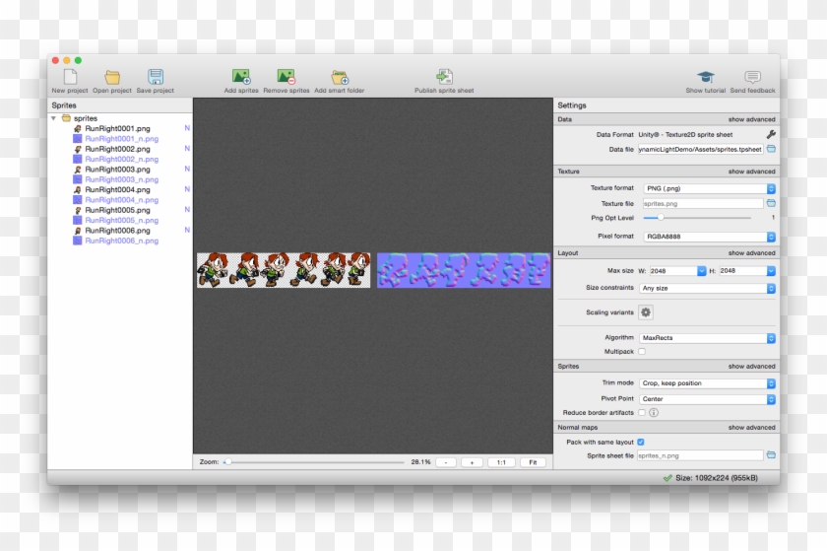The height and width of the screenshot is (551, 827).
Task: Select RunRight0003.png in sprite list
Action: [117, 170]
